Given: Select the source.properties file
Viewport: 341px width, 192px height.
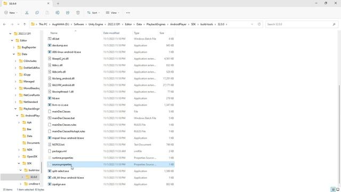Looking at the screenshot, I should click(111, 164).
